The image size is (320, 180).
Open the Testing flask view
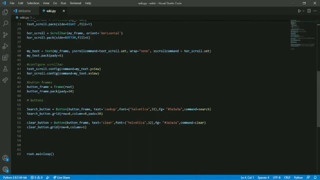coord(5,69)
